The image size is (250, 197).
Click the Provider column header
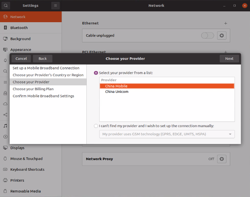pos(167,80)
